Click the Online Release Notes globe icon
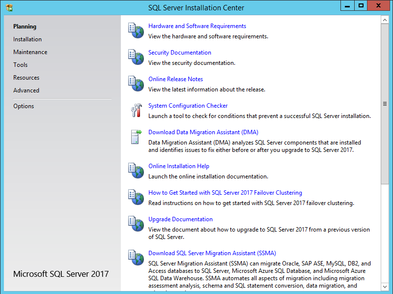This screenshot has height=294, width=393. click(x=136, y=84)
